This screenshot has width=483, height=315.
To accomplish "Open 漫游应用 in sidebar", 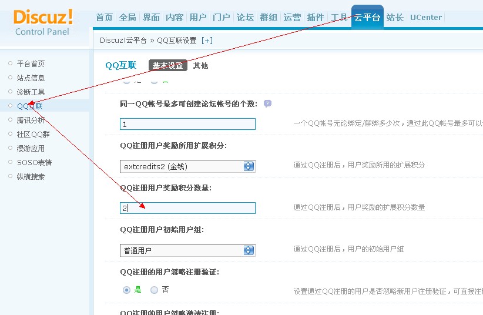I will coord(31,148).
